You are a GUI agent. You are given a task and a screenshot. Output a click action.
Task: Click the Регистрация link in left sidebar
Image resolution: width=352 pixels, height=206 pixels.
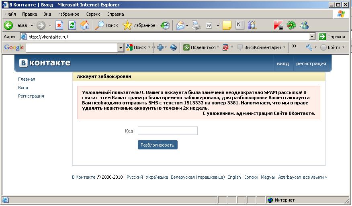pyautogui.click(x=31, y=96)
